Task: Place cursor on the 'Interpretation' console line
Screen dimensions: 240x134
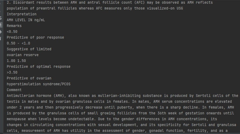Action: tap(22, 14)
